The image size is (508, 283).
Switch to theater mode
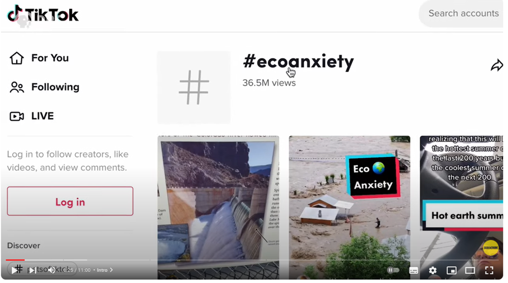click(470, 270)
